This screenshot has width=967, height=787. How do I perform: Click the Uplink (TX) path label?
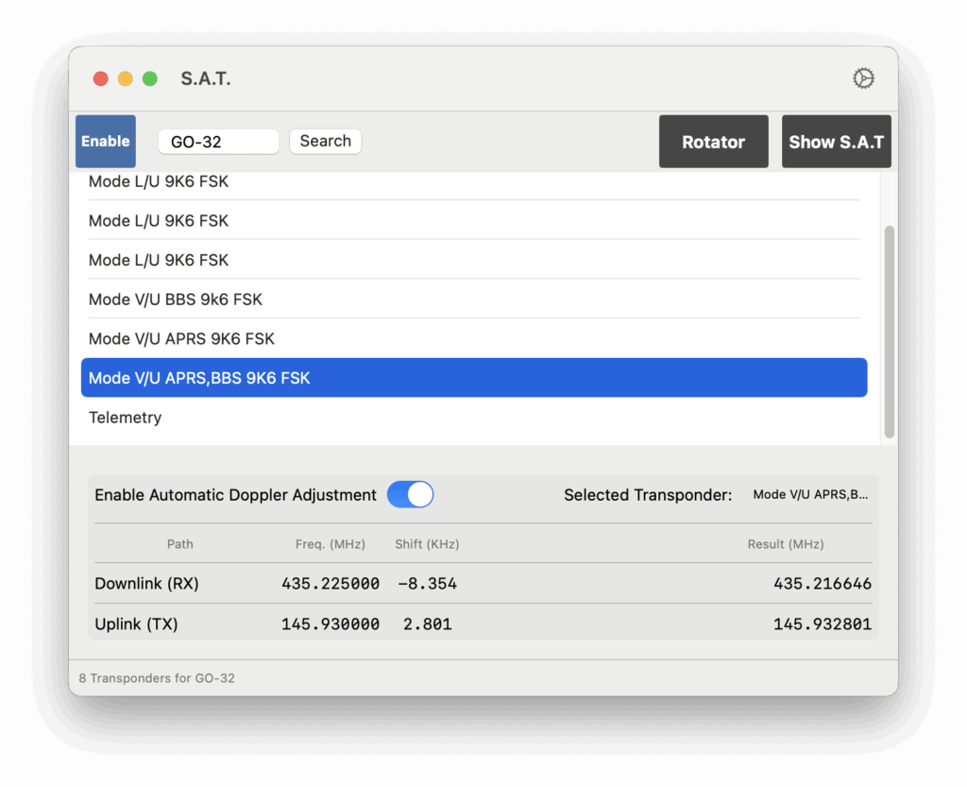(x=136, y=624)
